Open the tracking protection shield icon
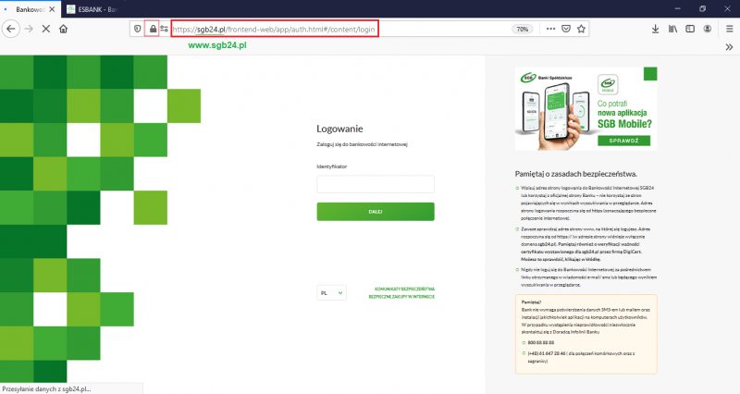 point(137,29)
